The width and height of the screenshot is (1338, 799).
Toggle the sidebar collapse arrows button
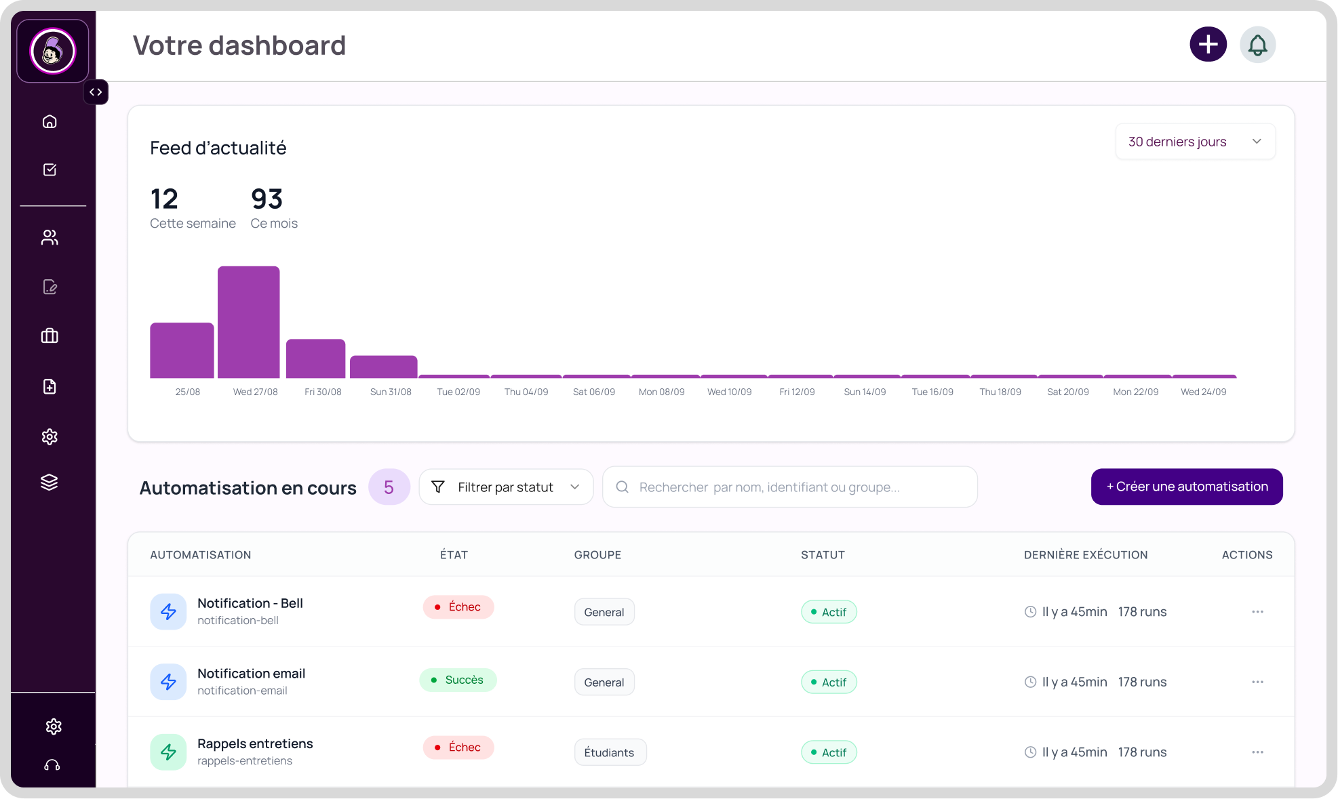[96, 92]
